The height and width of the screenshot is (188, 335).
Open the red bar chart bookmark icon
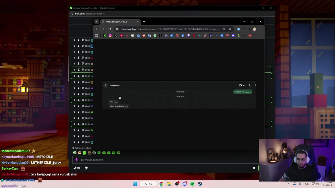(x=250, y=36)
